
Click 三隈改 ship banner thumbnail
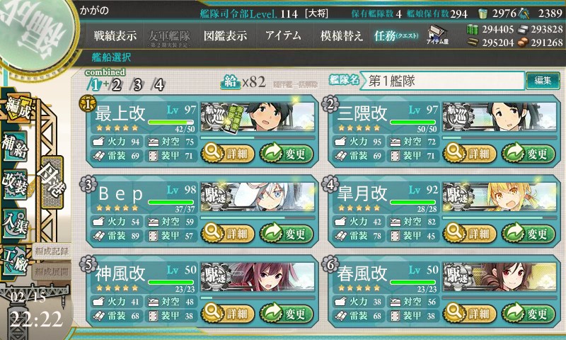[499, 117]
